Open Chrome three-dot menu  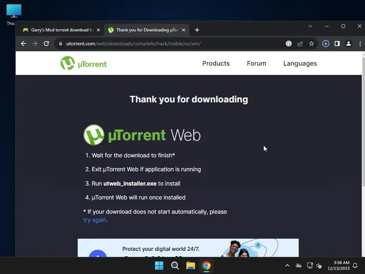[360, 44]
